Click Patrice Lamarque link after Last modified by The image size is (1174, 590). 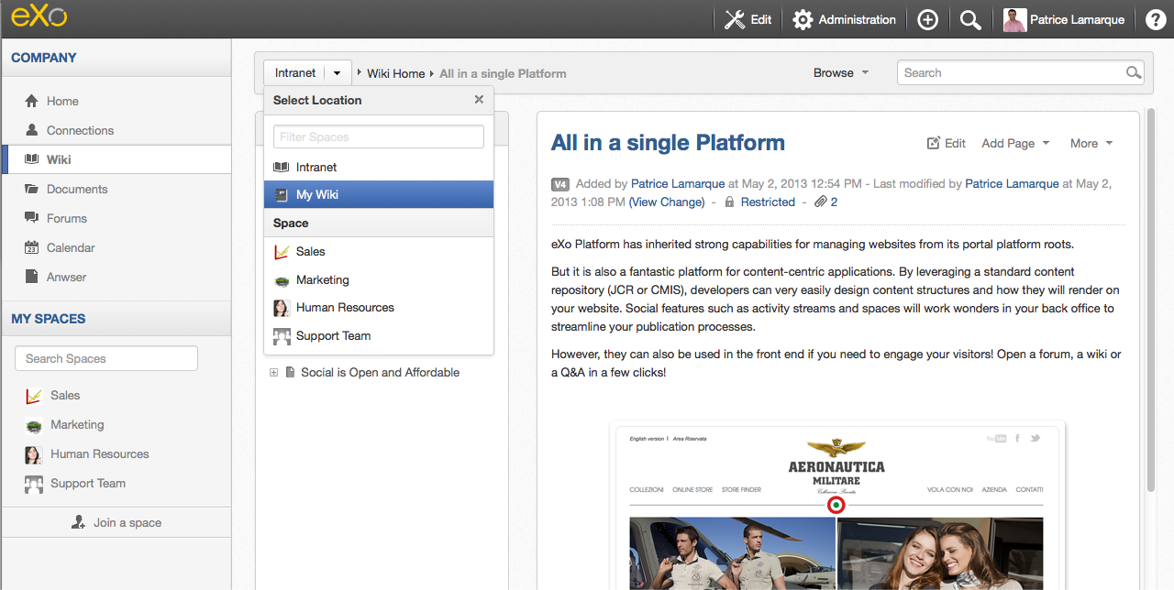click(x=1012, y=184)
